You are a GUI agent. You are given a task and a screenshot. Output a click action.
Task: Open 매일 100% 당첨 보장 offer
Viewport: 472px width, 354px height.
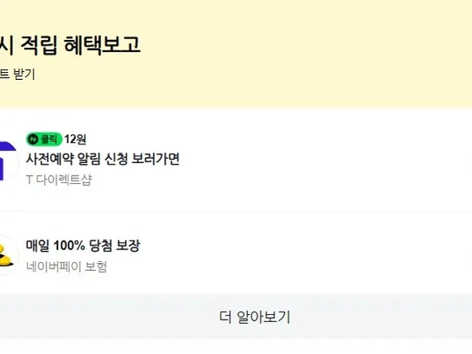(x=82, y=245)
